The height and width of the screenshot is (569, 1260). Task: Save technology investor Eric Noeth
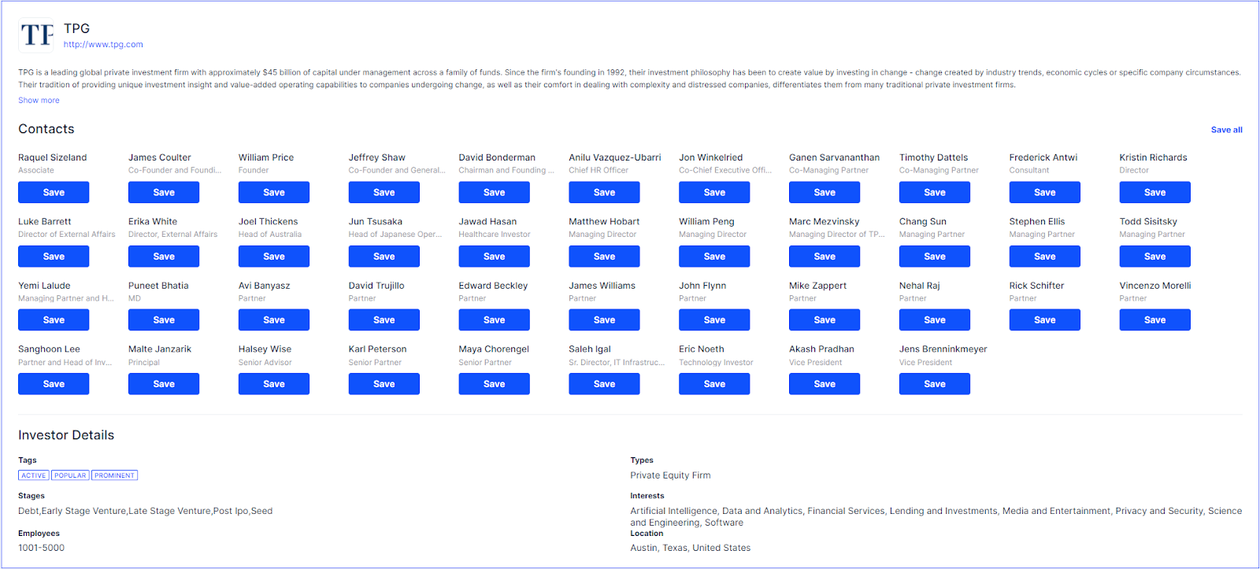(714, 384)
